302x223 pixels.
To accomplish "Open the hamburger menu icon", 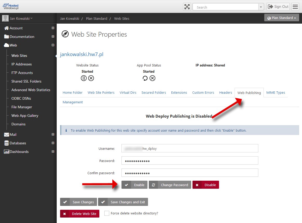I will point(295,7).
